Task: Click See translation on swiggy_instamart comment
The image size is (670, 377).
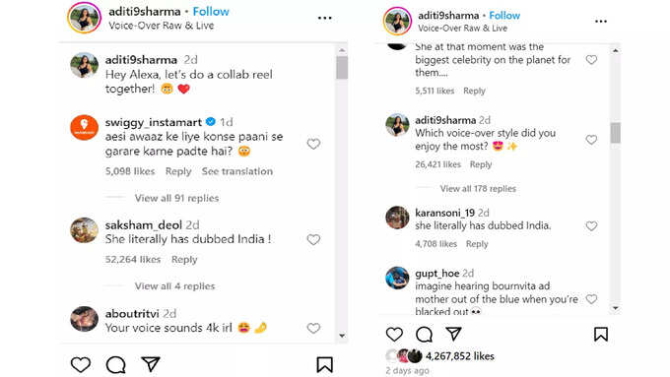Action: click(237, 171)
